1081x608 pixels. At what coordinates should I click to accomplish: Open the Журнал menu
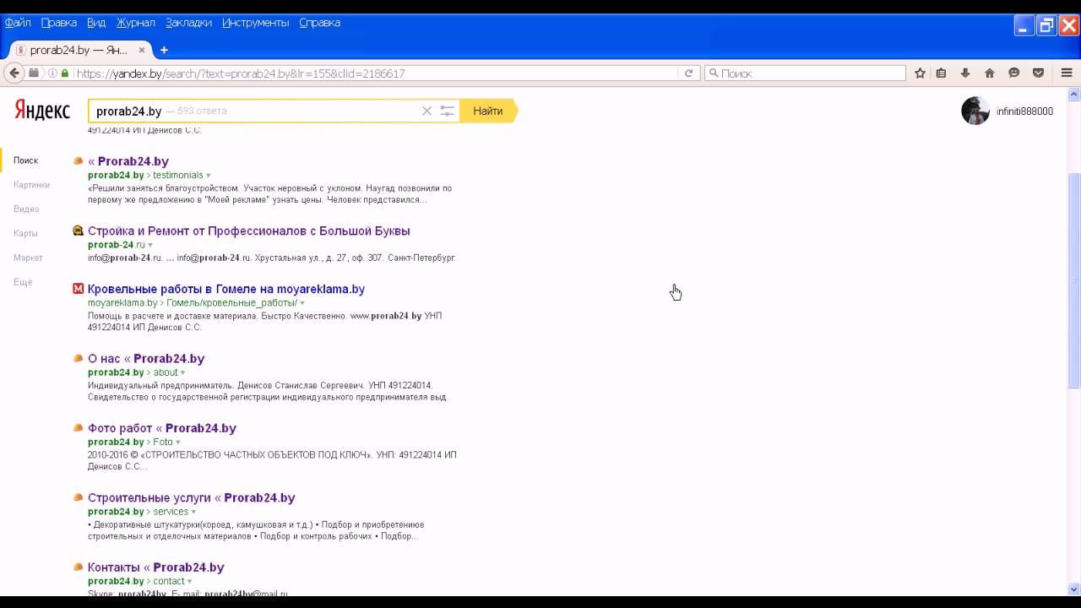click(x=136, y=23)
